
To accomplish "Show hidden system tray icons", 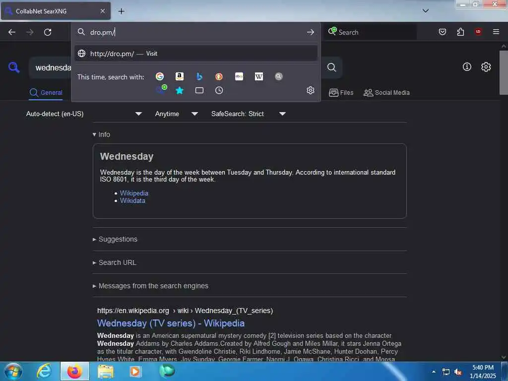I will [x=434, y=371].
